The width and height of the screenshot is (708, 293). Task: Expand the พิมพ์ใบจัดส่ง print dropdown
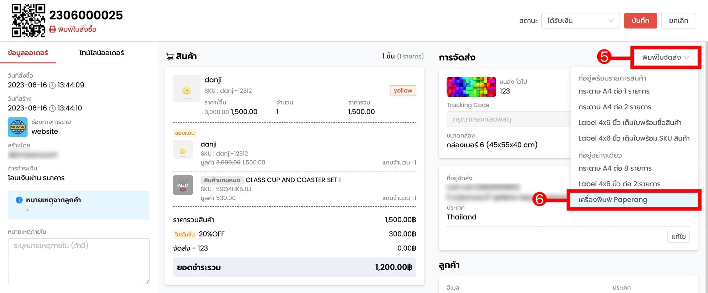[665, 57]
